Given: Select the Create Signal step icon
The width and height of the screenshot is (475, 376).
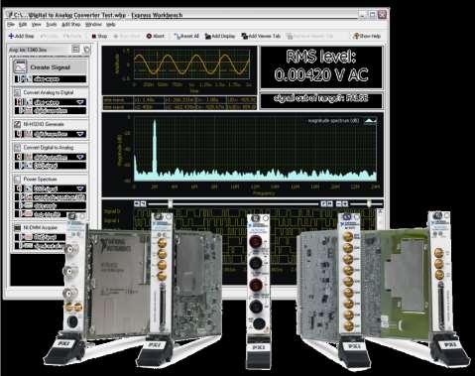Looking at the screenshot, I should pos(20,67).
